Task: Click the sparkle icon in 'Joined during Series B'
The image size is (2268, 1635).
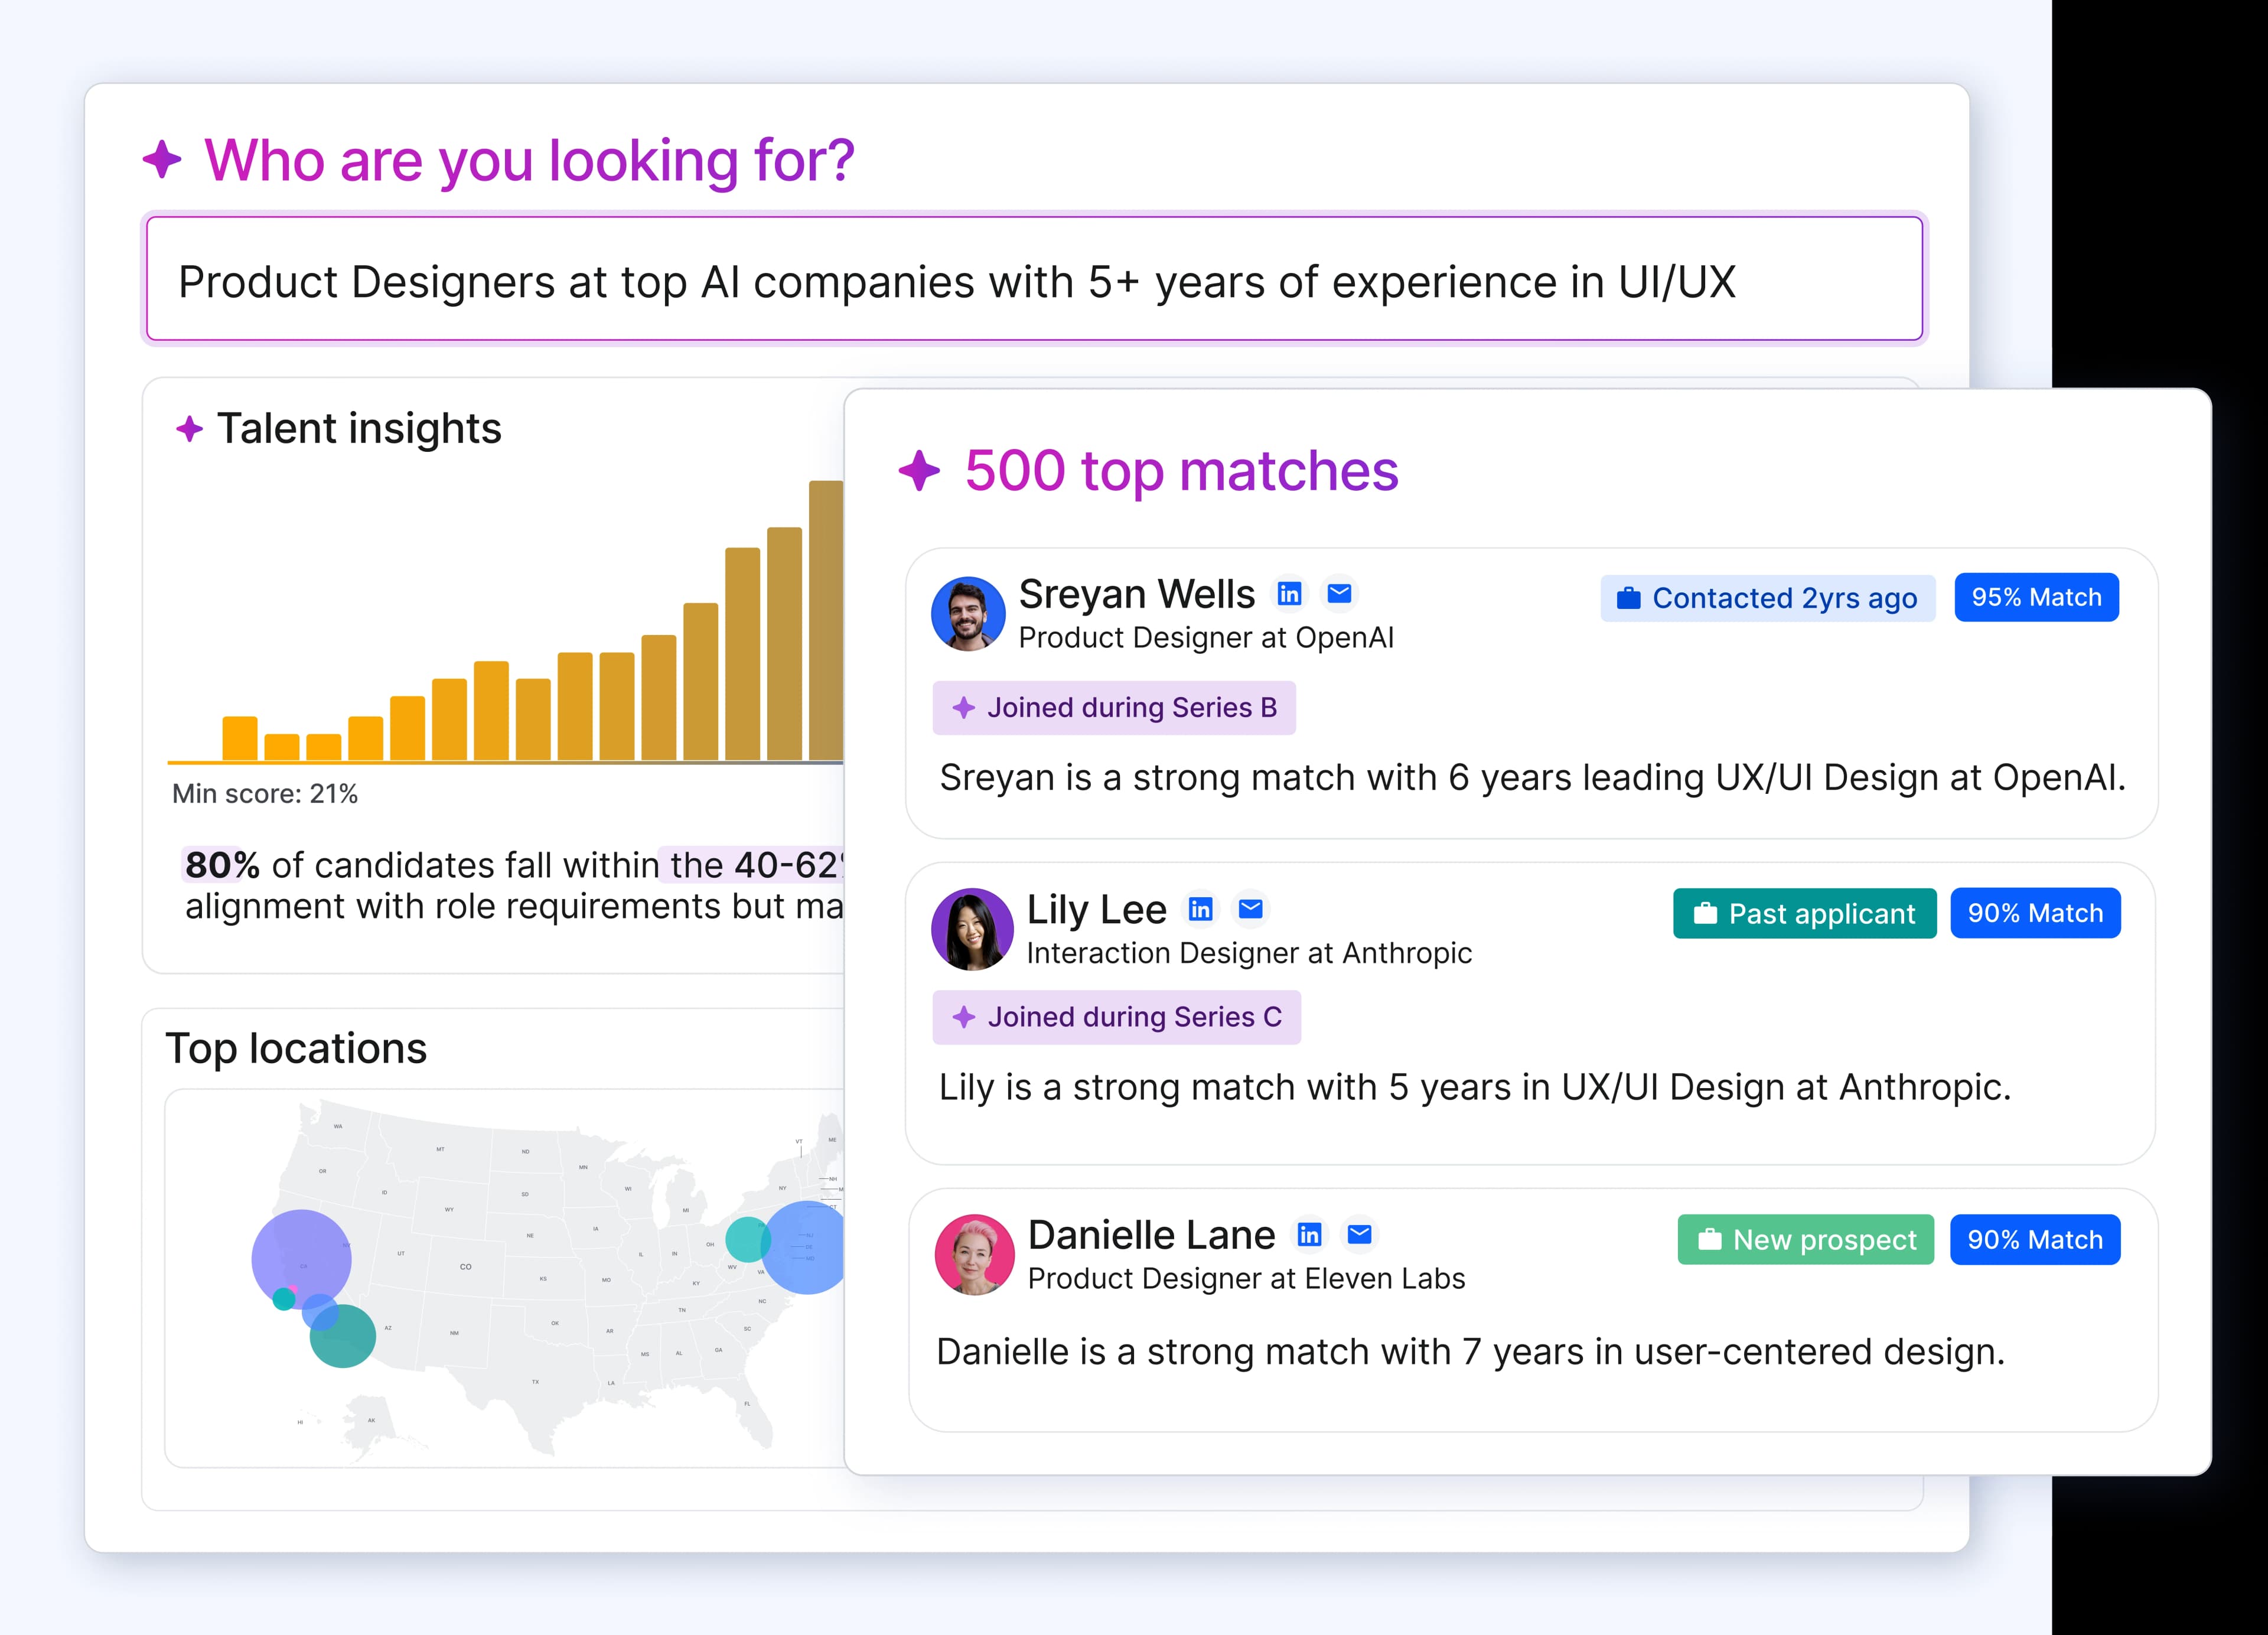Action: (963, 708)
